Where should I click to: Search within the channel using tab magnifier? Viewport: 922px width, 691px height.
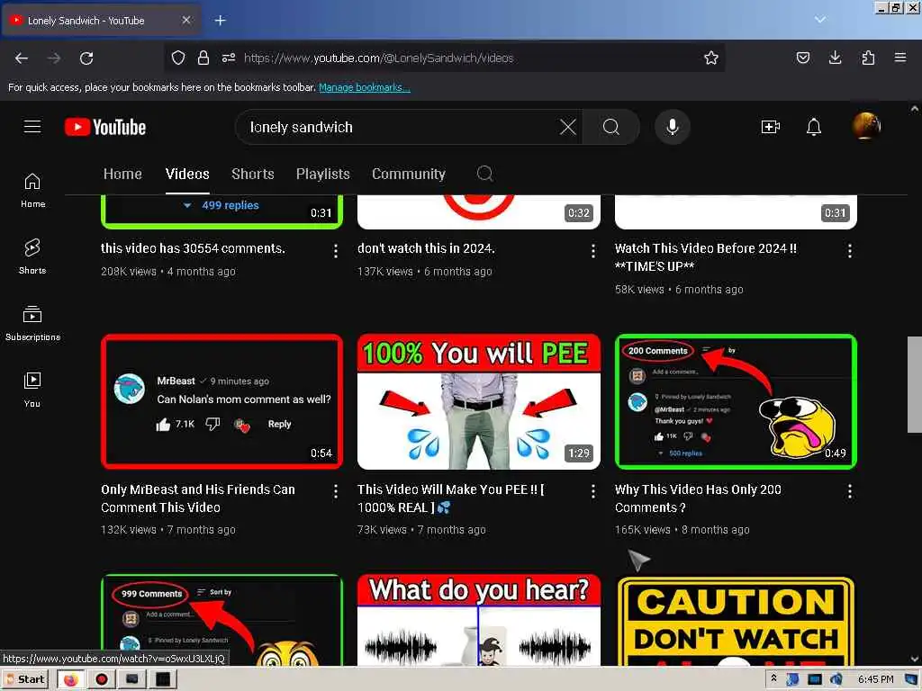tap(484, 174)
